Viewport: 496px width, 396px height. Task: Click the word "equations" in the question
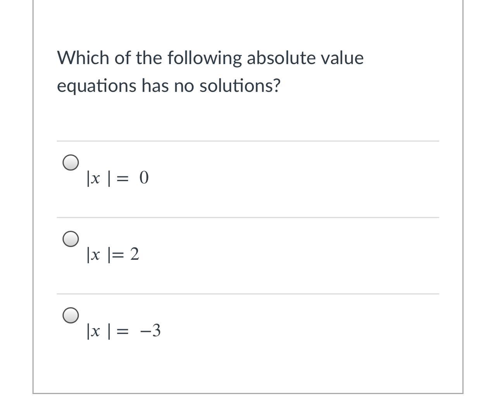click(x=96, y=86)
